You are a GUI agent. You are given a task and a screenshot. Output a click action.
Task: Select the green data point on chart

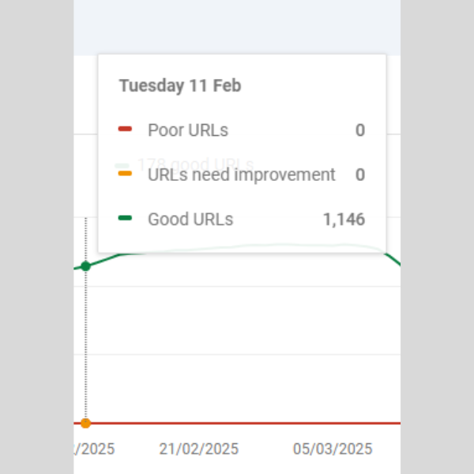[85, 266]
